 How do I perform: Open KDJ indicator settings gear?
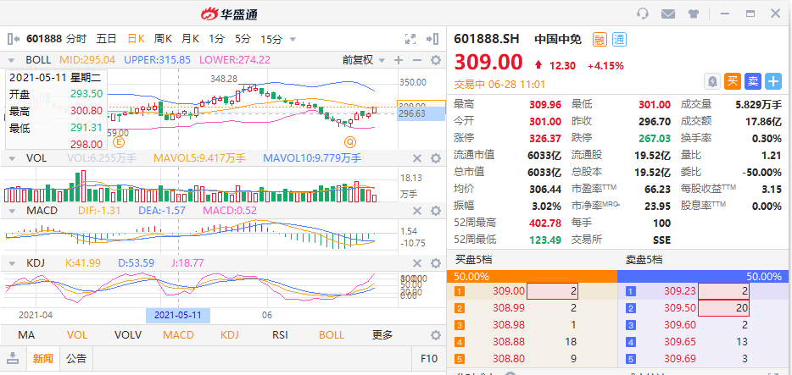coord(435,263)
